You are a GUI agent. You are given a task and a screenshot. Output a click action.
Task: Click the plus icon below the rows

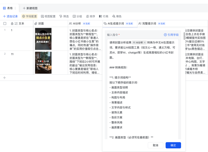click(x=5, y=78)
